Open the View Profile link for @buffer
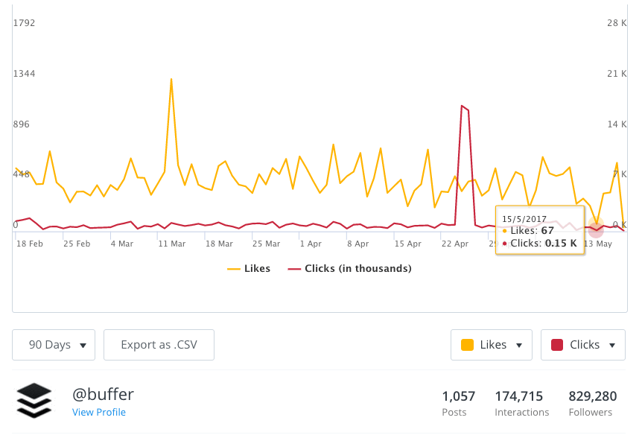 [x=99, y=411]
